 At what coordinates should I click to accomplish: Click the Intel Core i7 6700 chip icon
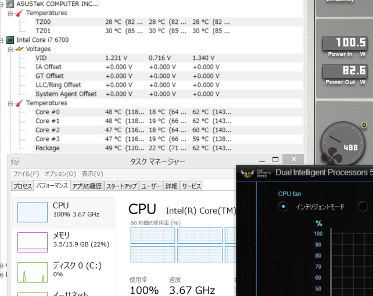point(10,40)
